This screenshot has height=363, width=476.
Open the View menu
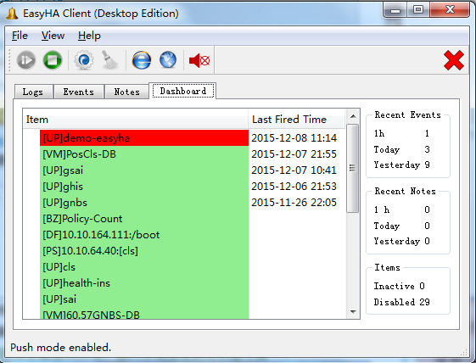coord(53,36)
